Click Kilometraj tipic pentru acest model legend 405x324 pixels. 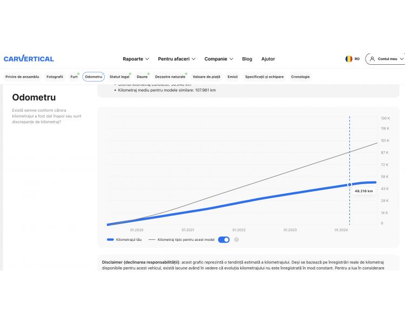(x=181, y=240)
